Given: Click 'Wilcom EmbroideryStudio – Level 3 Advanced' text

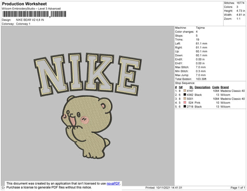Looking at the screenshot, I should click(31, 9).
